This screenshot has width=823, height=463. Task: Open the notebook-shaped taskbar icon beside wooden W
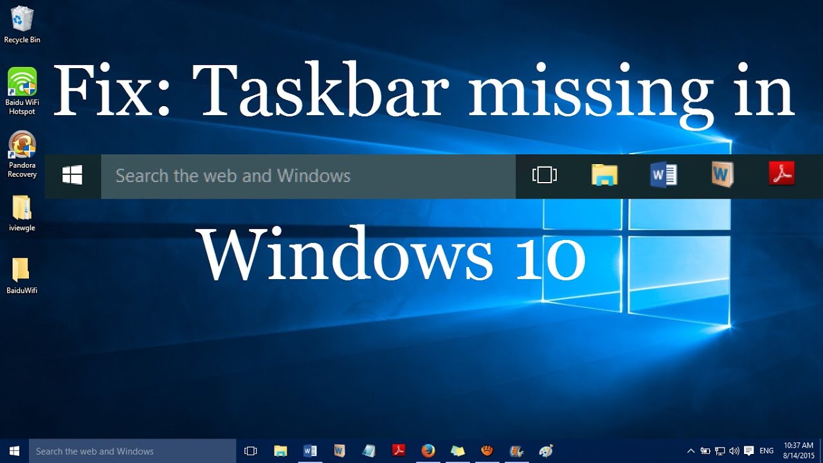[x=369, y=451]
